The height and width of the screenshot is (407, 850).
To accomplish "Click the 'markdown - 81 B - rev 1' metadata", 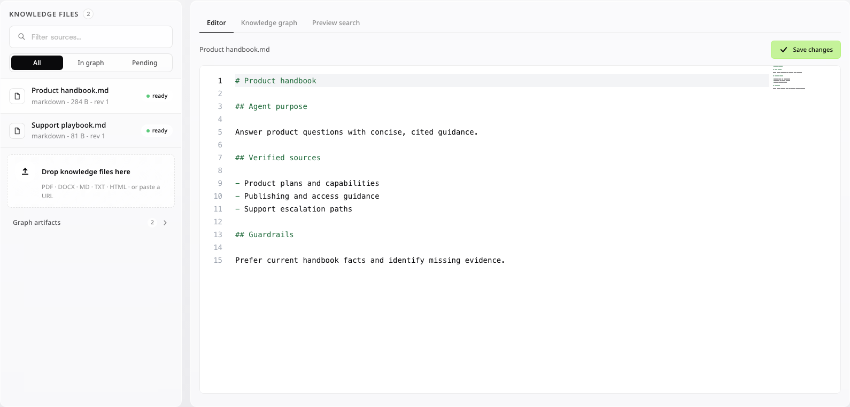I will [x=68, y=136].
